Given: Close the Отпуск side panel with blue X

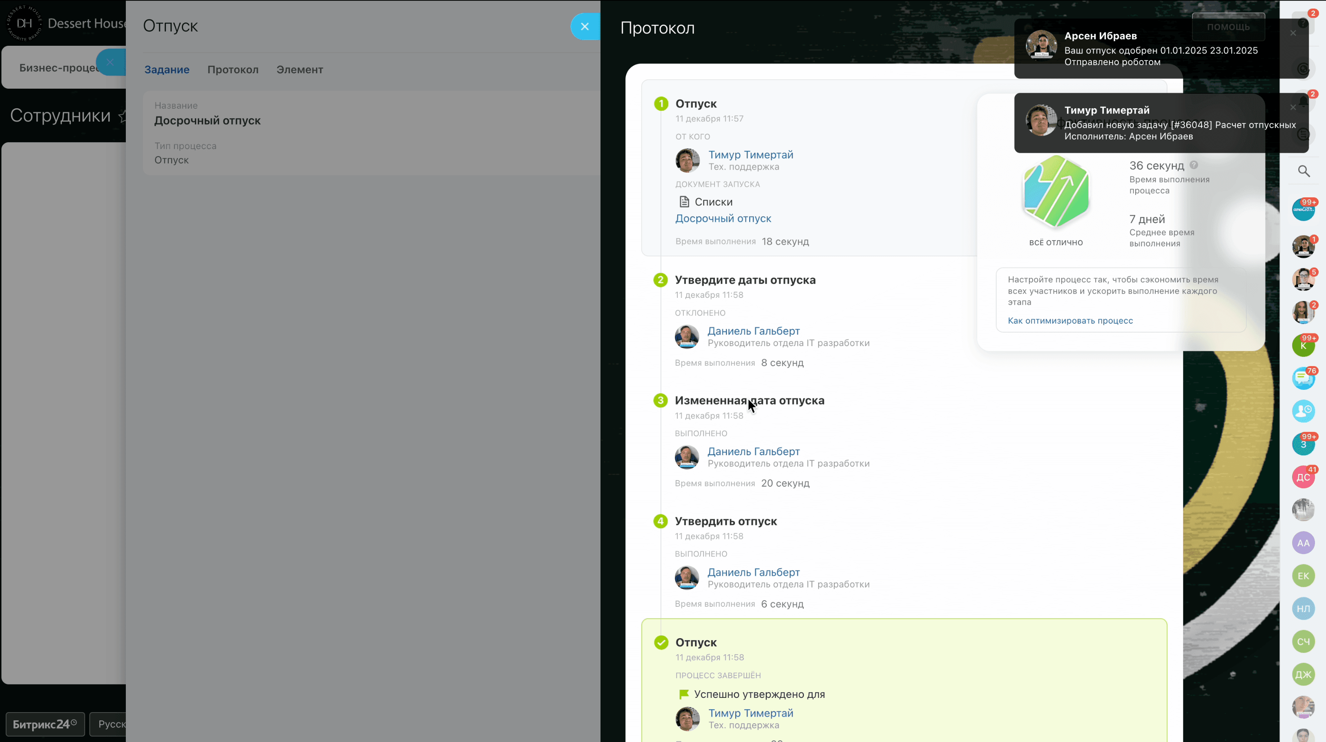Looking at the screenshot, I should pyautogui.click(x=585, y=26).
